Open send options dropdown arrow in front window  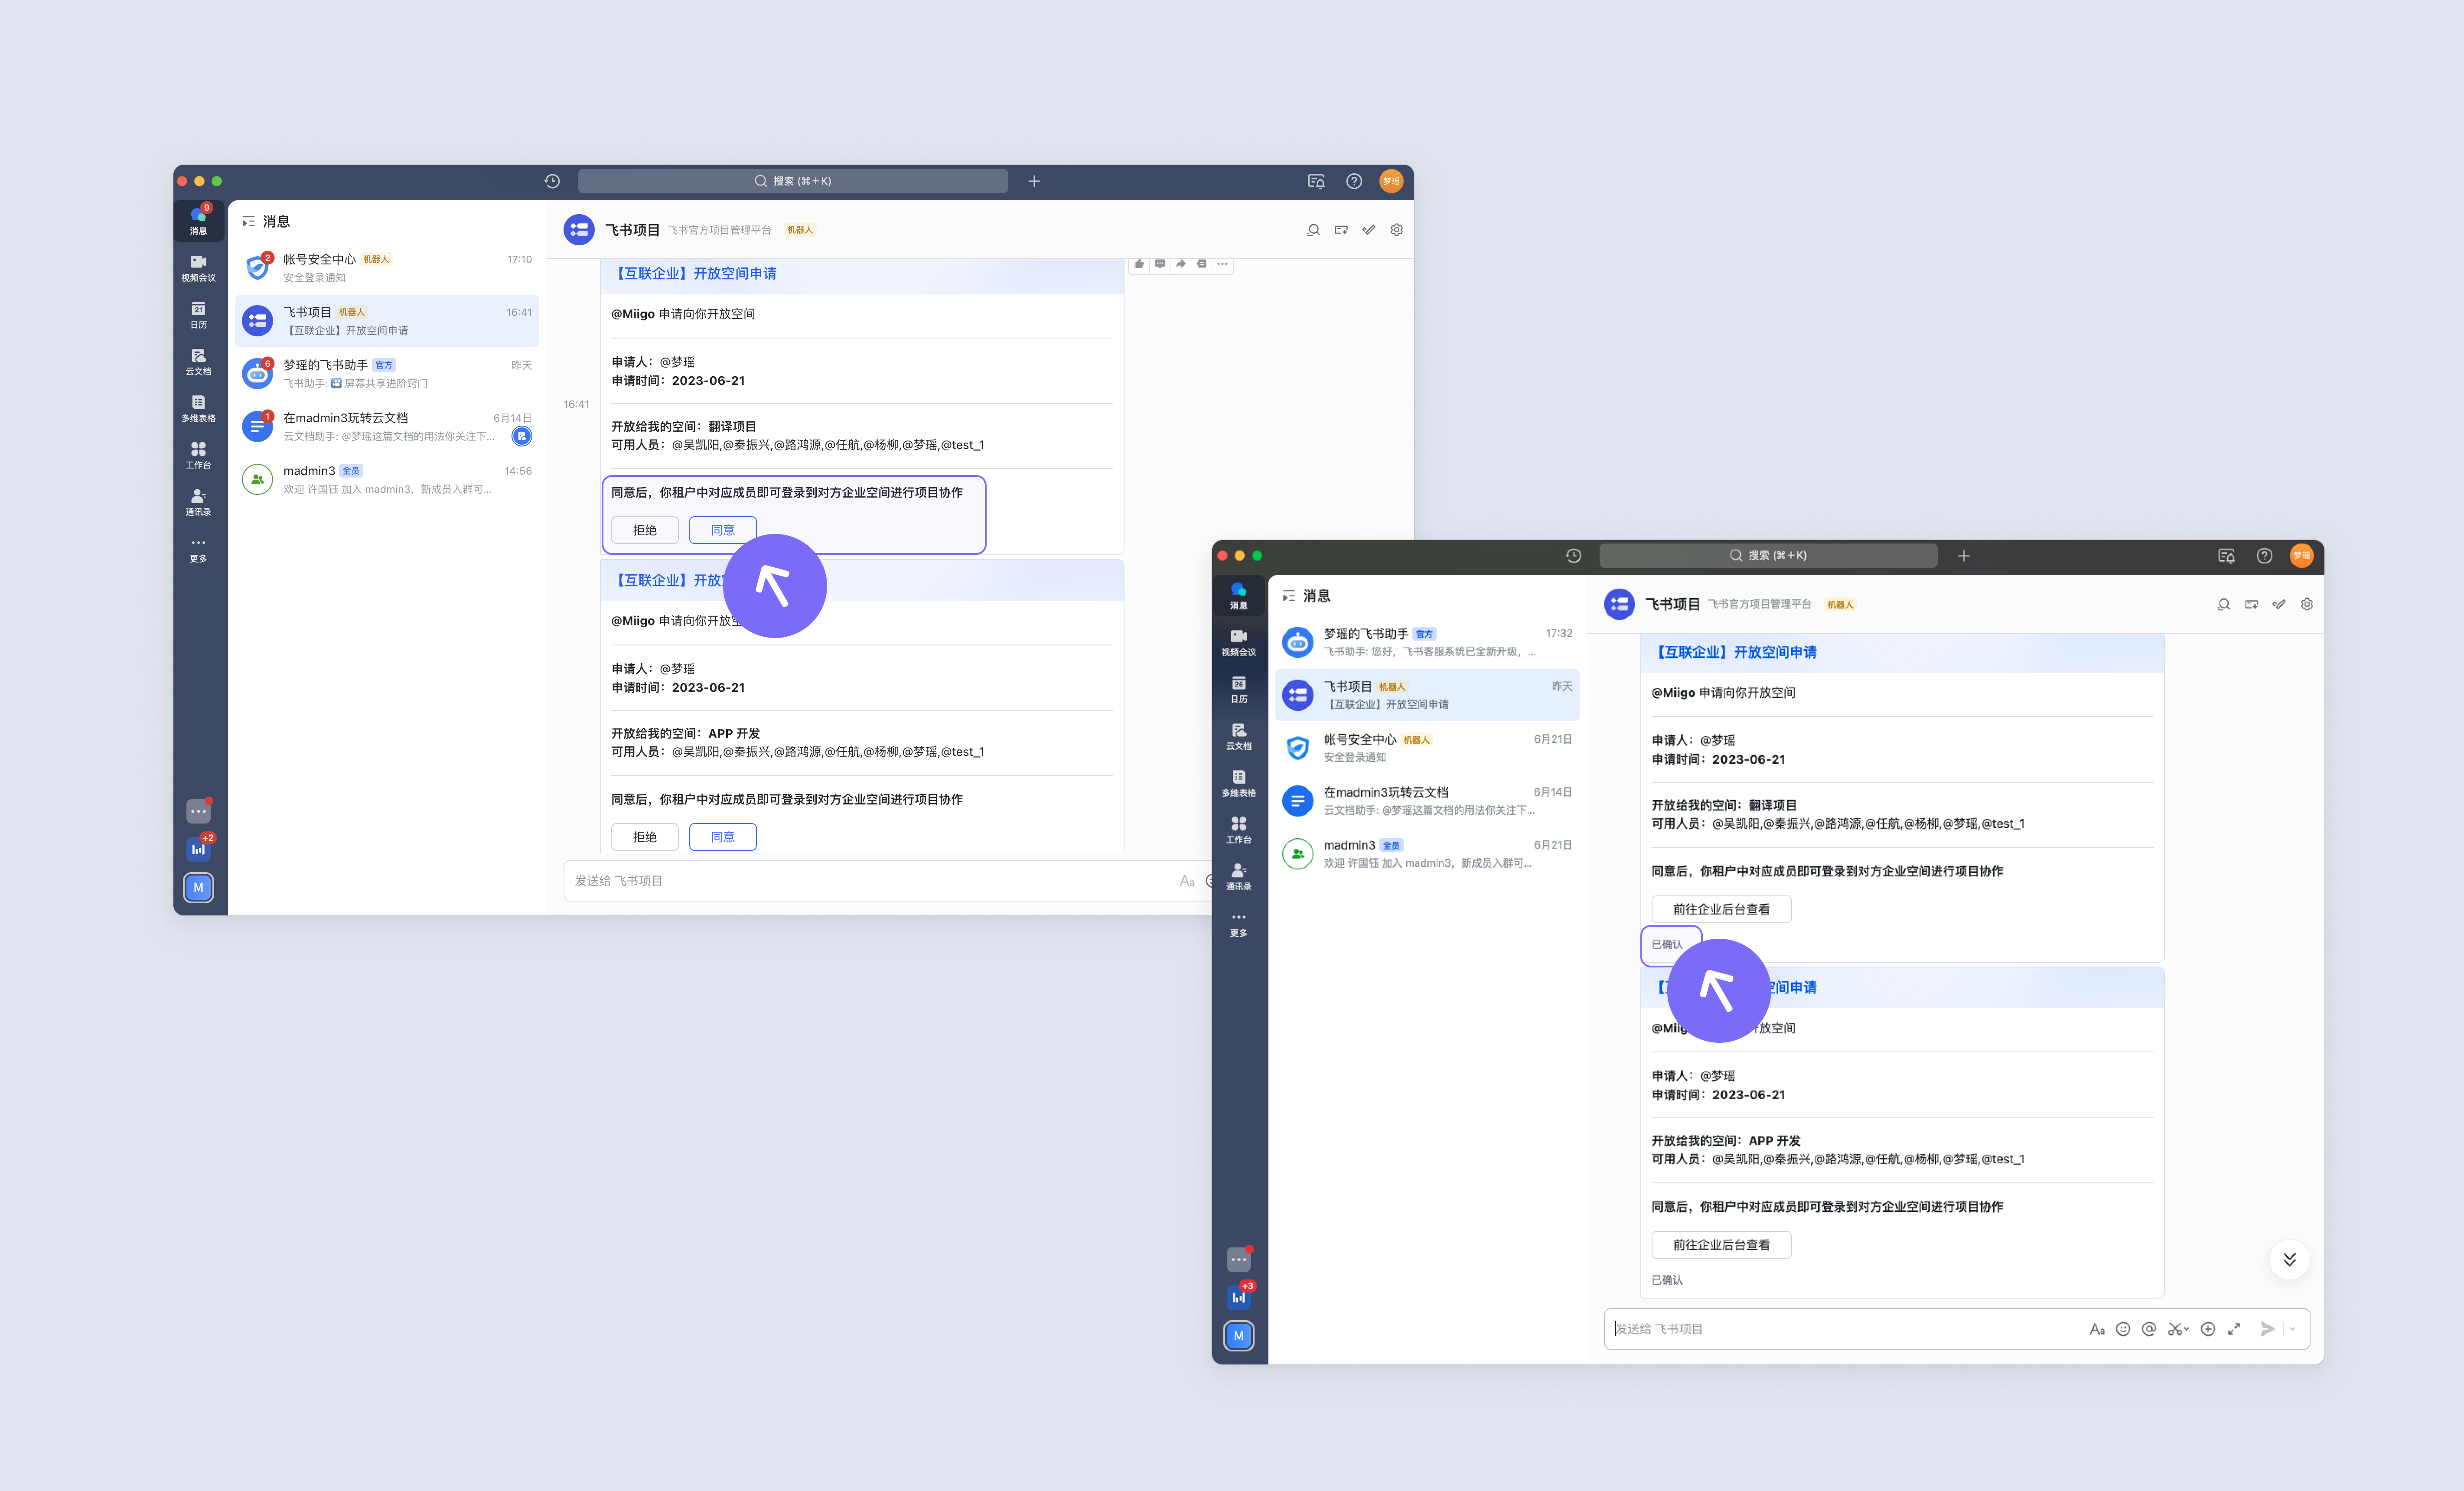[2292, 1329]
